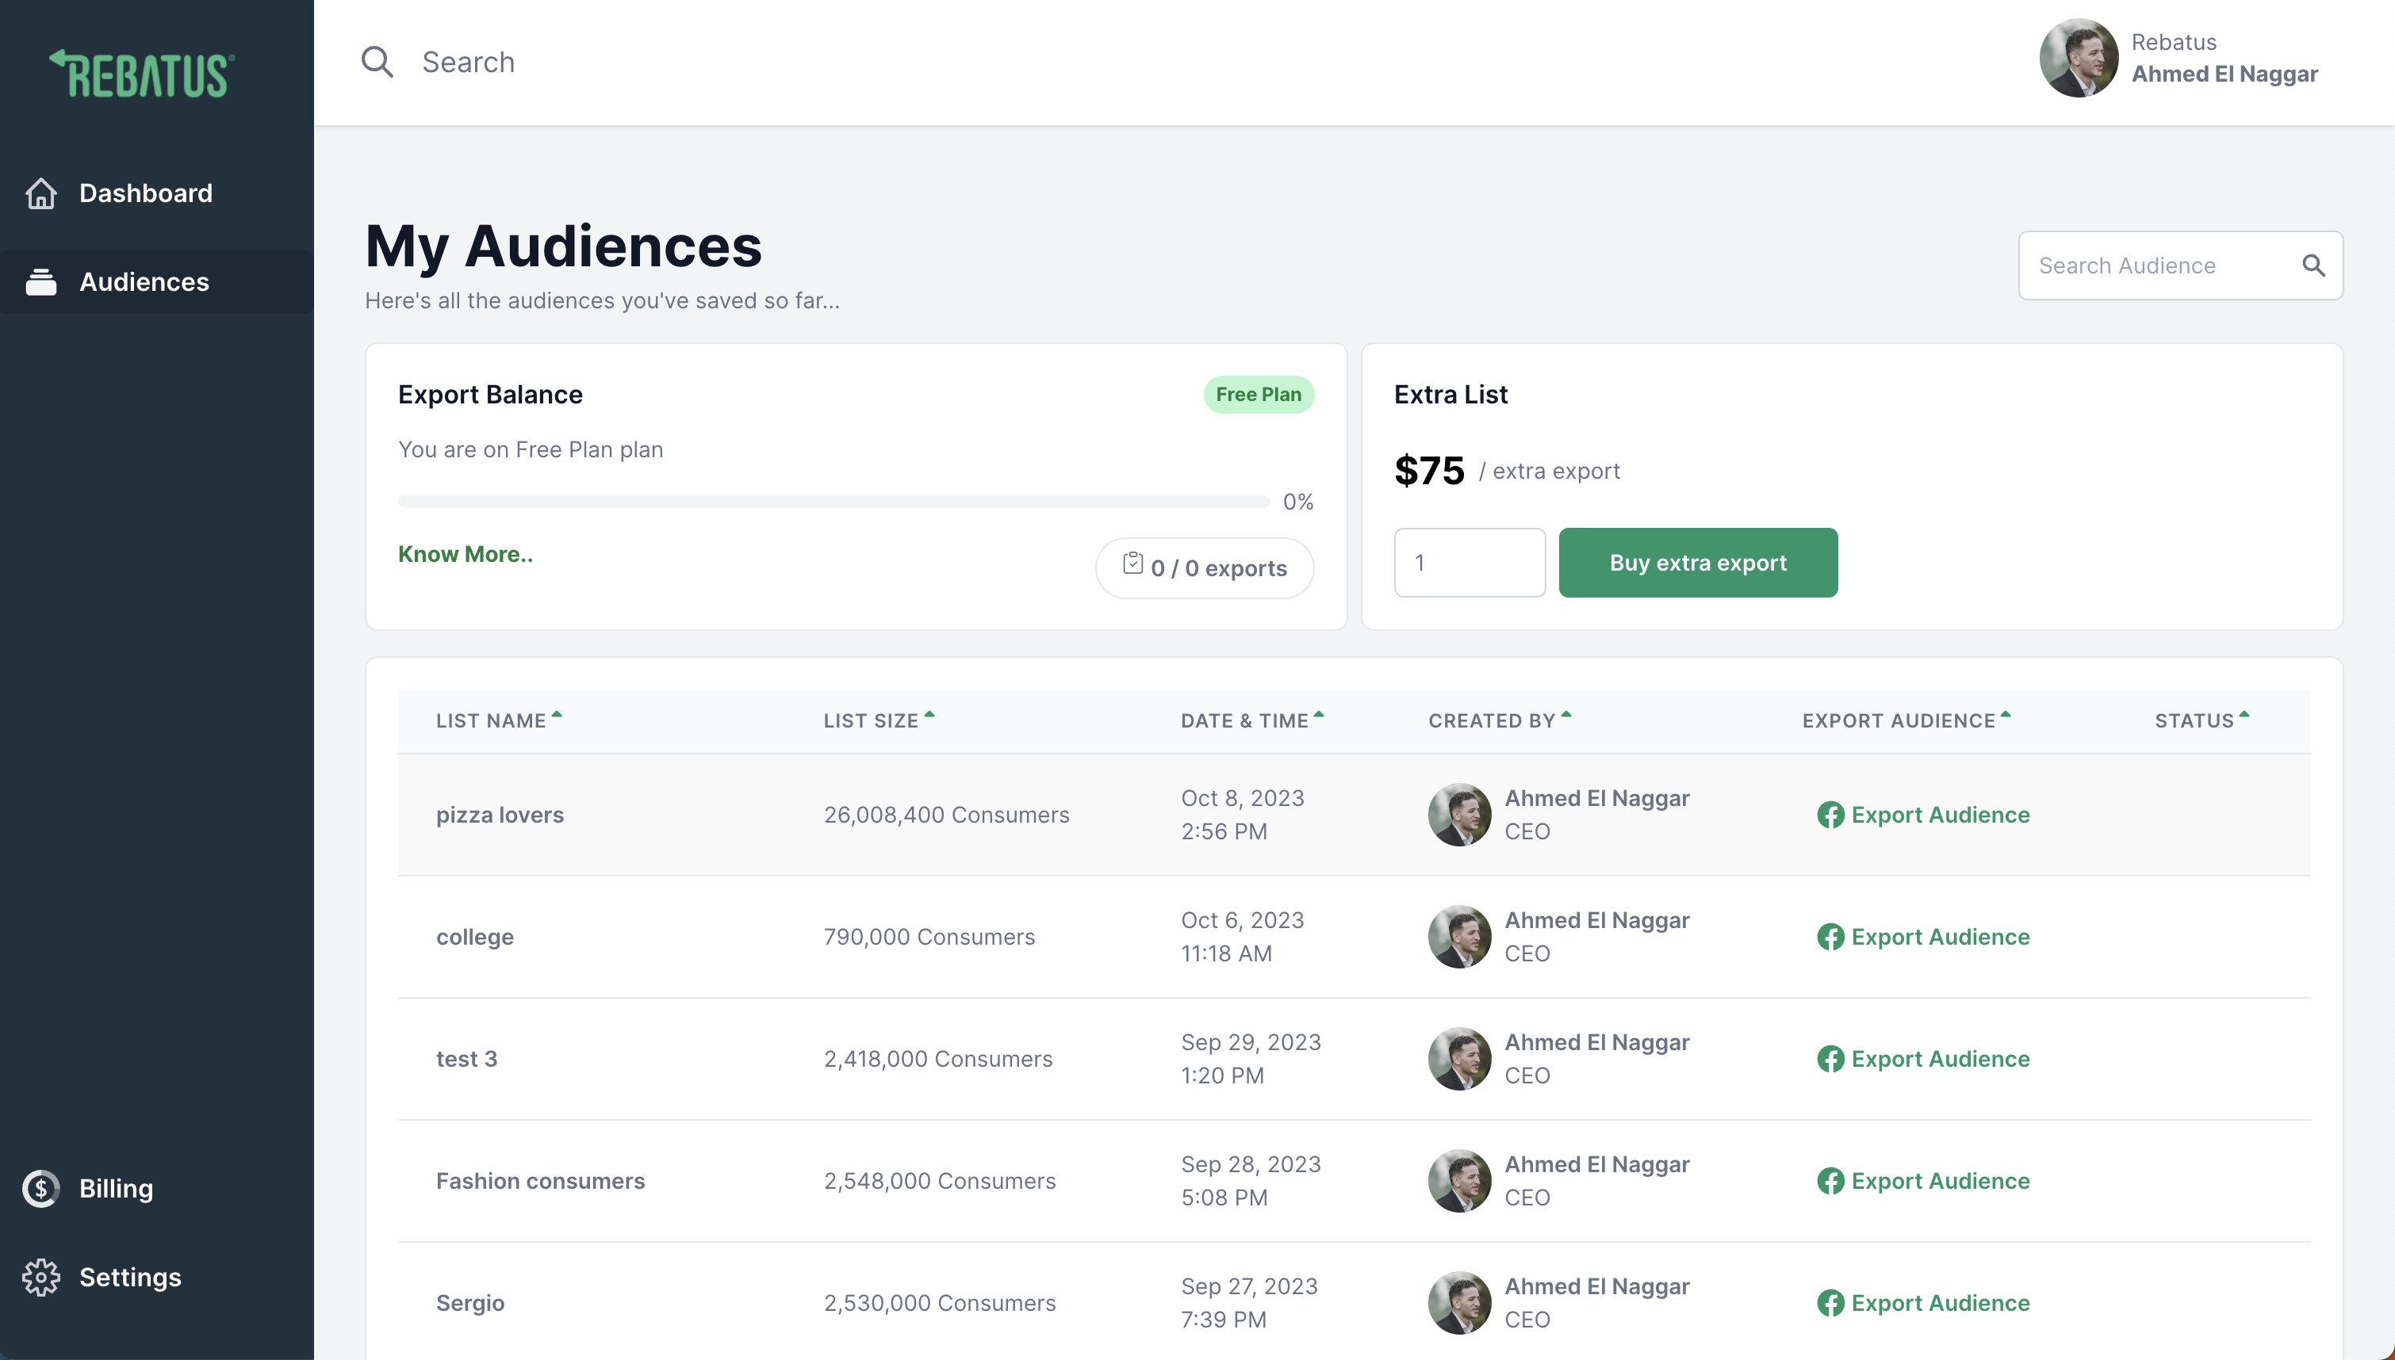Click the Rebatus logo in sidebar
This screenshot has height=1360, width=2395.
[x=142, y=74]
